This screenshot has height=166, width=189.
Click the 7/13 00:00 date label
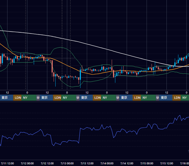(x=67, y=163)
